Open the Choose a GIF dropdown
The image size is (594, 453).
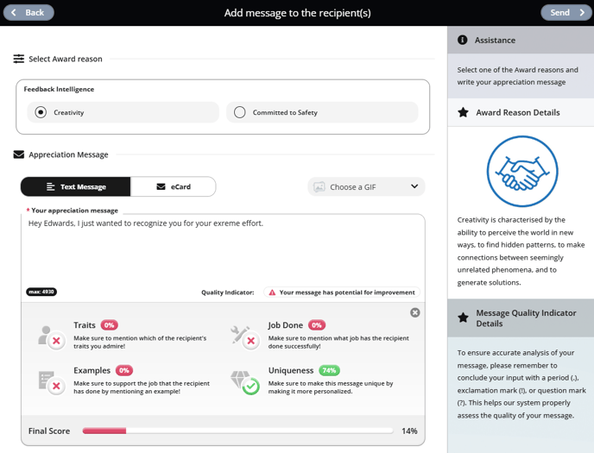(x=366, y=187)
